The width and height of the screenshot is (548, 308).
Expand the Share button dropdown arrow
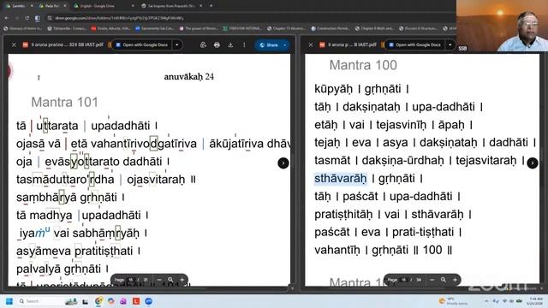click(285, 45)
